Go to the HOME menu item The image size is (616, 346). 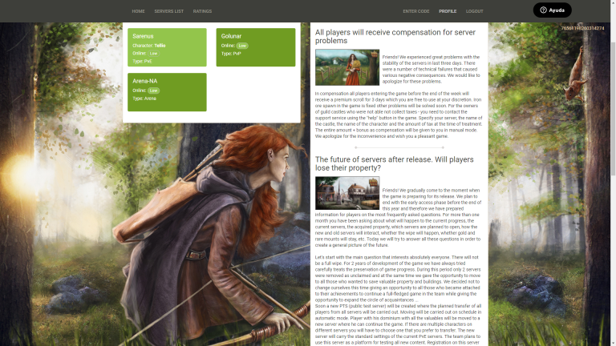138,11
